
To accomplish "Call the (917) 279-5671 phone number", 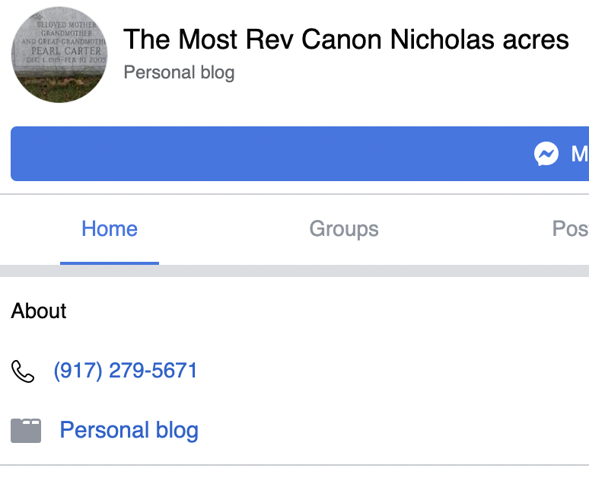I will (x=126, y=371).
